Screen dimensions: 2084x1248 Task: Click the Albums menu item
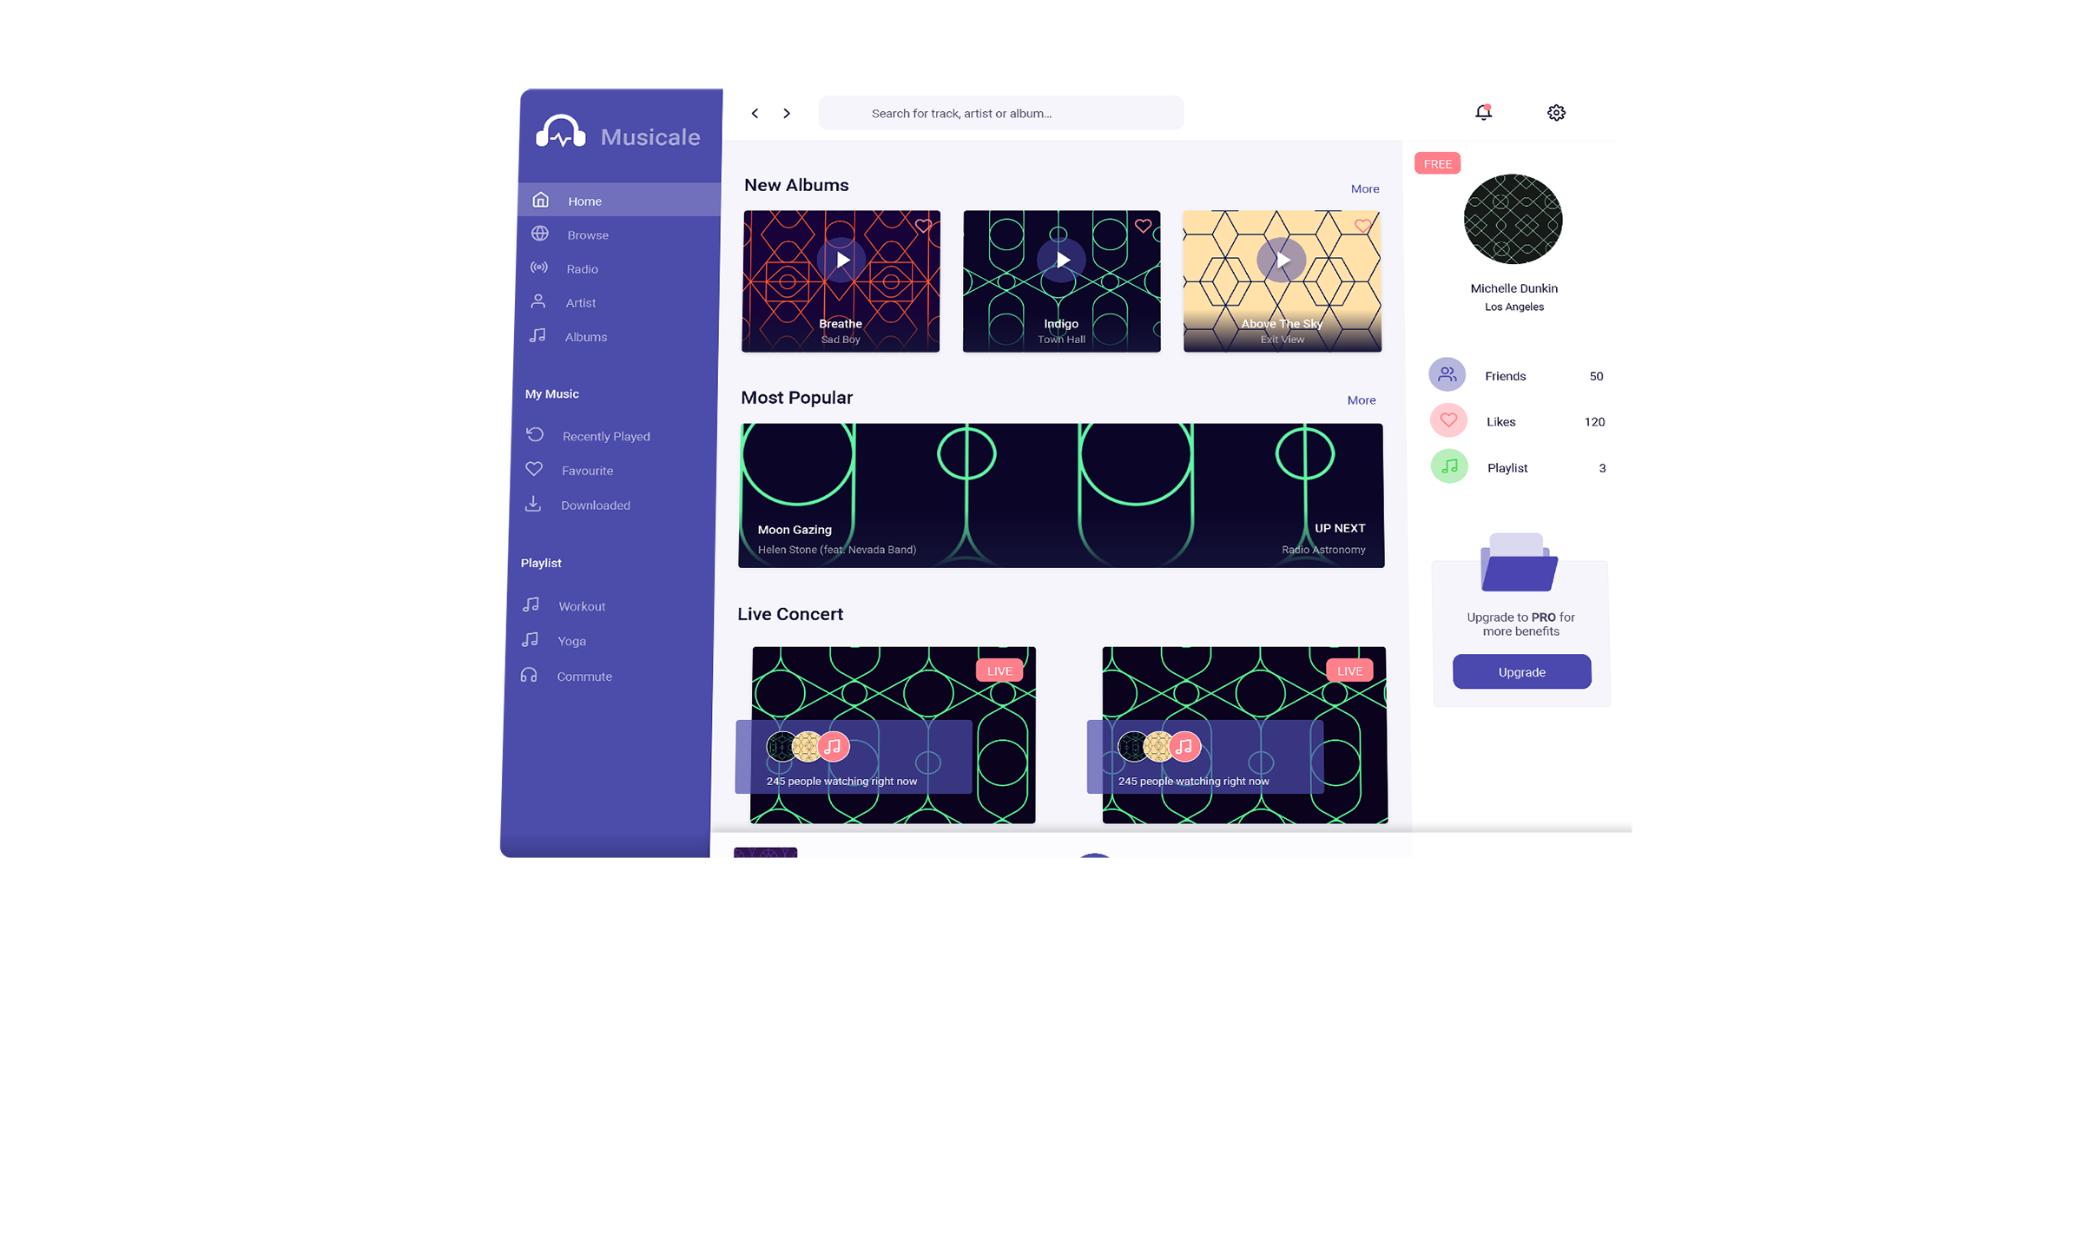pos(584,336)
